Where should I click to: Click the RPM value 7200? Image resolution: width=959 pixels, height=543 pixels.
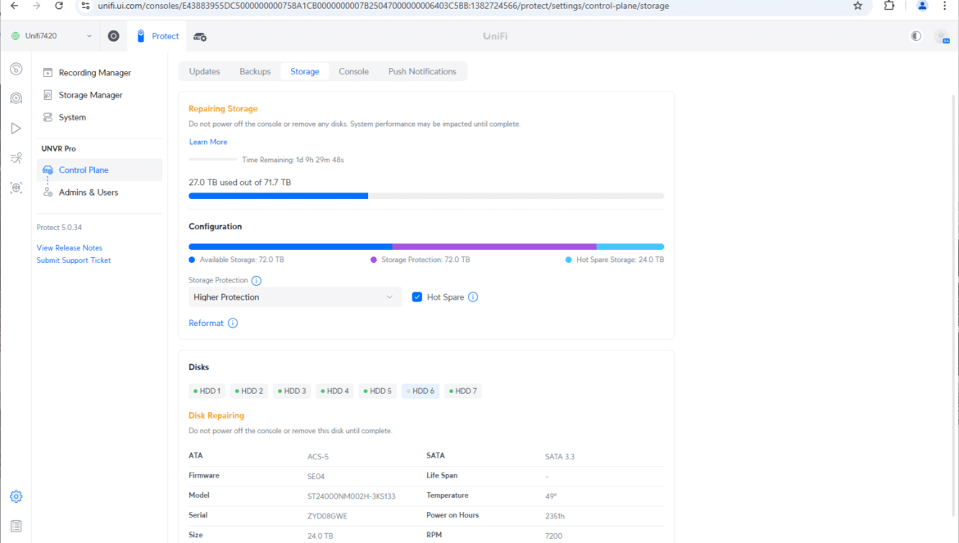pyautogui.click(x=553, y=536)
